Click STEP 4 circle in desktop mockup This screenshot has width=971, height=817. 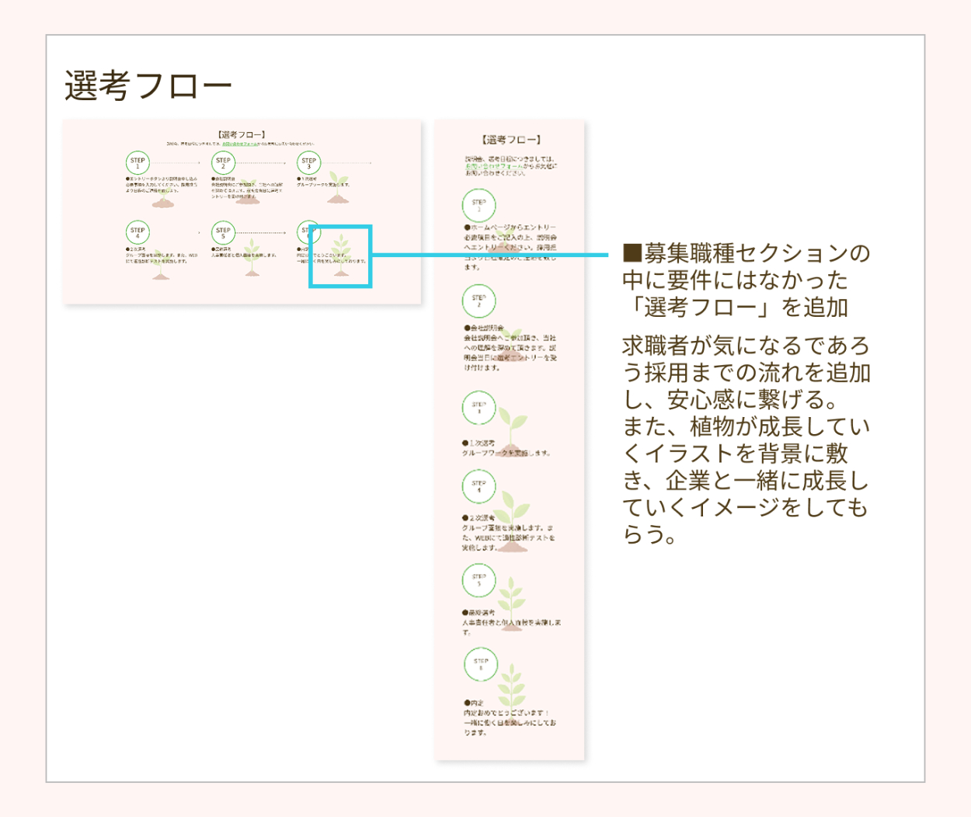pyautogui.click(x=137, y=232)
